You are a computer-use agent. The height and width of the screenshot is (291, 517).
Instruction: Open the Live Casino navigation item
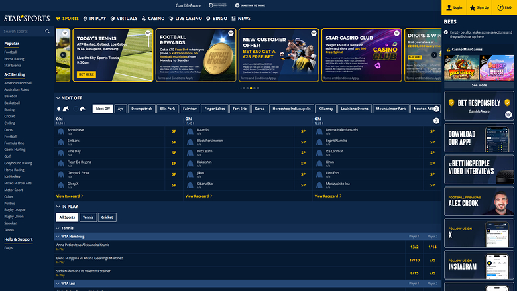click(x=186, y=19)
